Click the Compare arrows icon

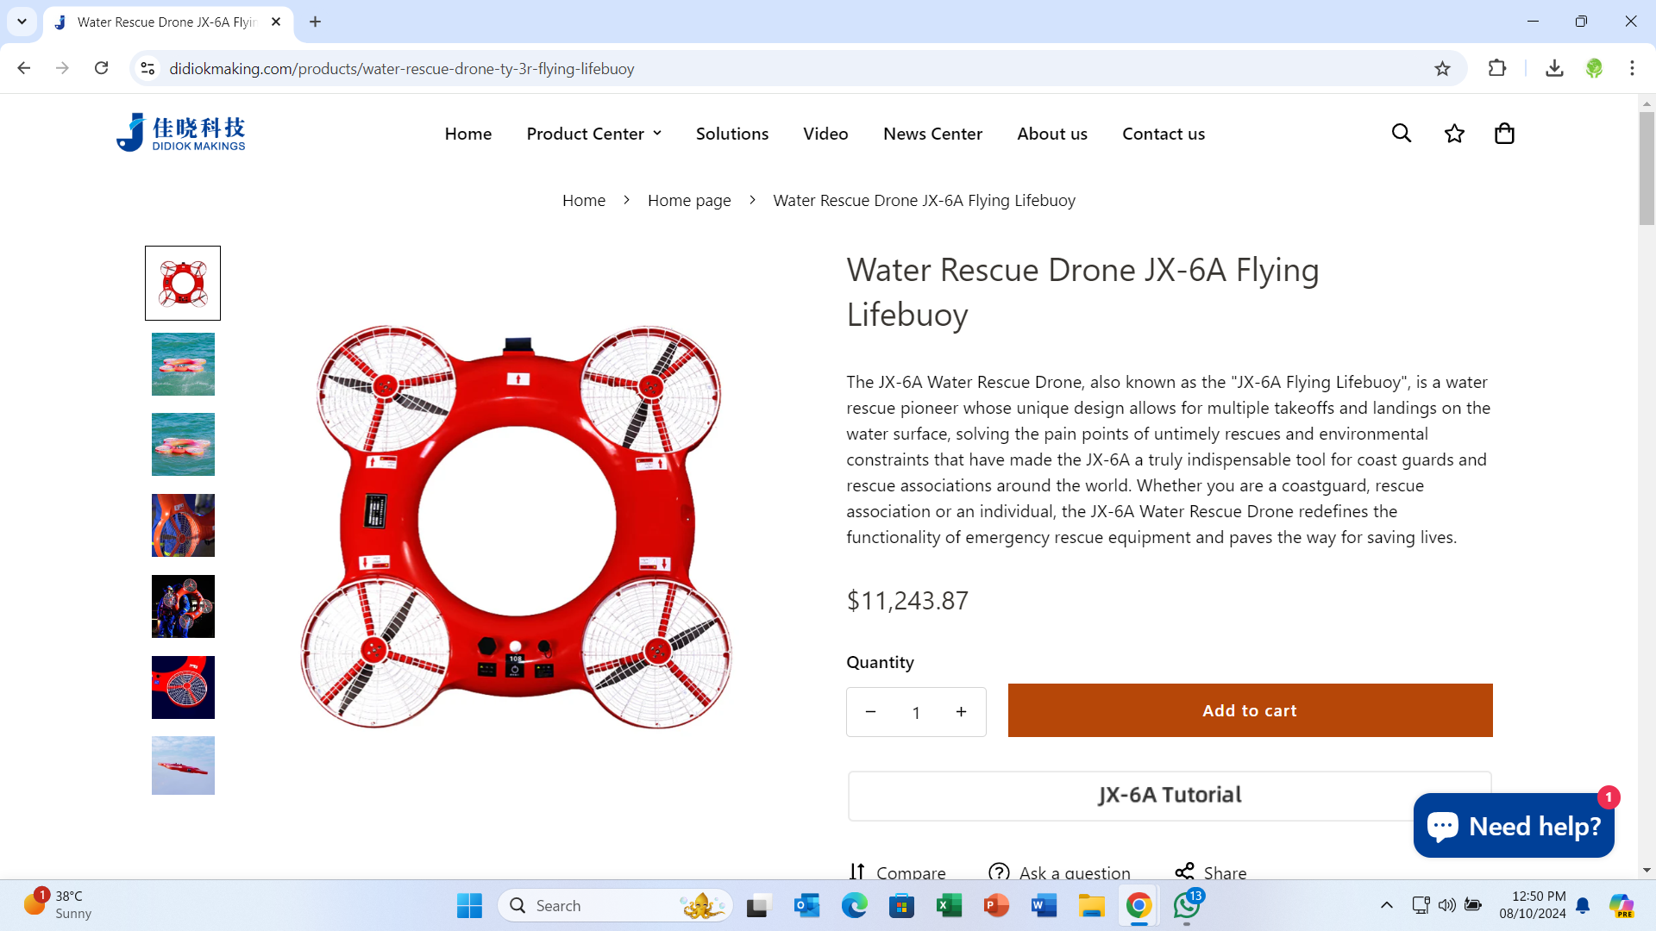tap(856, 872)
